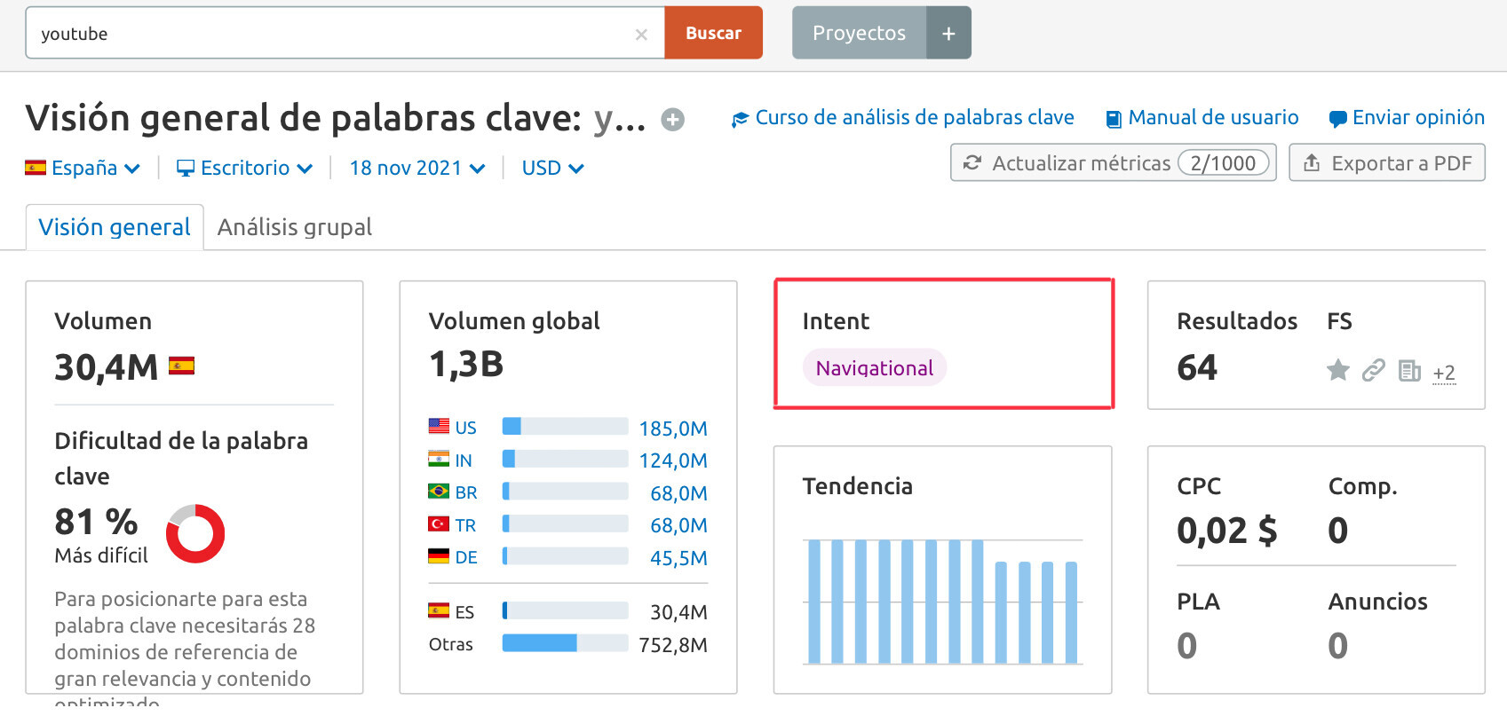Click the Más difícil label
Image resolution: width=1507 pixels, height=724 pixels.
tap(101, 555)
